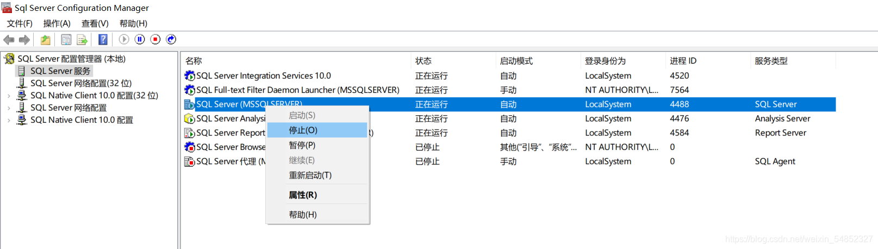
Task: Click the Forward arrow toolbar icon
Action: [24, 40]
